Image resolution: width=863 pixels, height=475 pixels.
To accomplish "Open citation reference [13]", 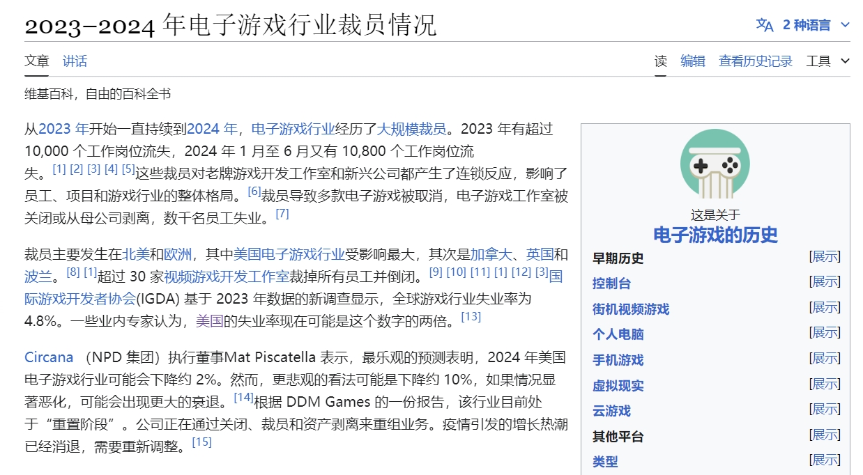I will [471, 317].
